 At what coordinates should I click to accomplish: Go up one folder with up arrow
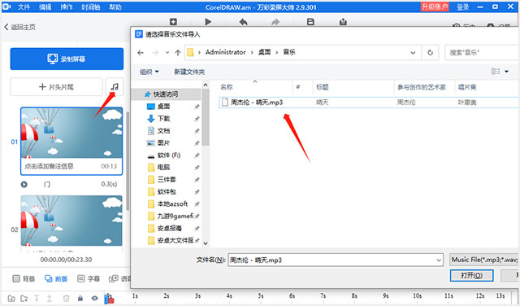tap(178, 53)
